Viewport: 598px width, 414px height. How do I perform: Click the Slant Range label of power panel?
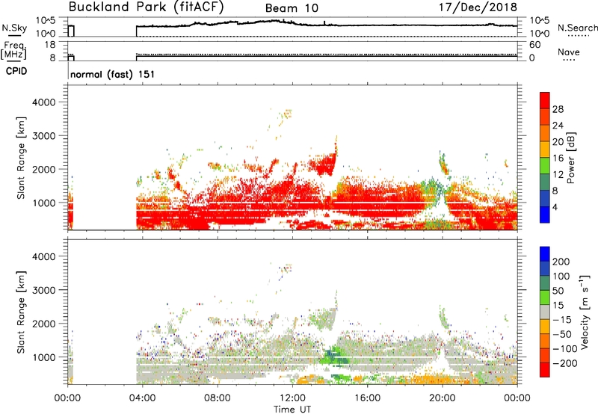coord(21,158)
